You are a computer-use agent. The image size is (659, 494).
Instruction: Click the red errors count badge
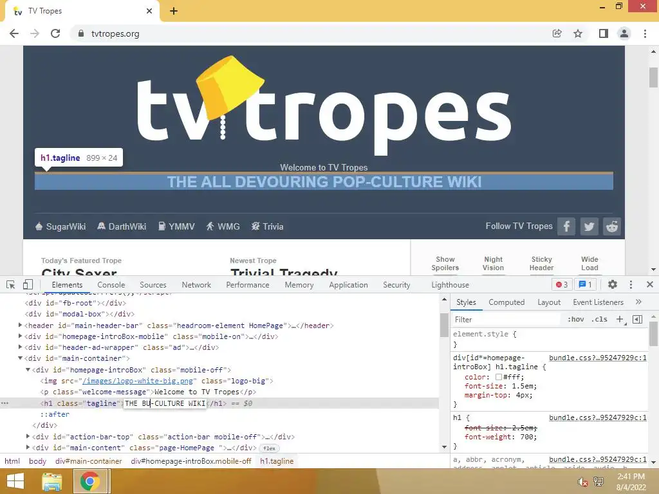562,284
